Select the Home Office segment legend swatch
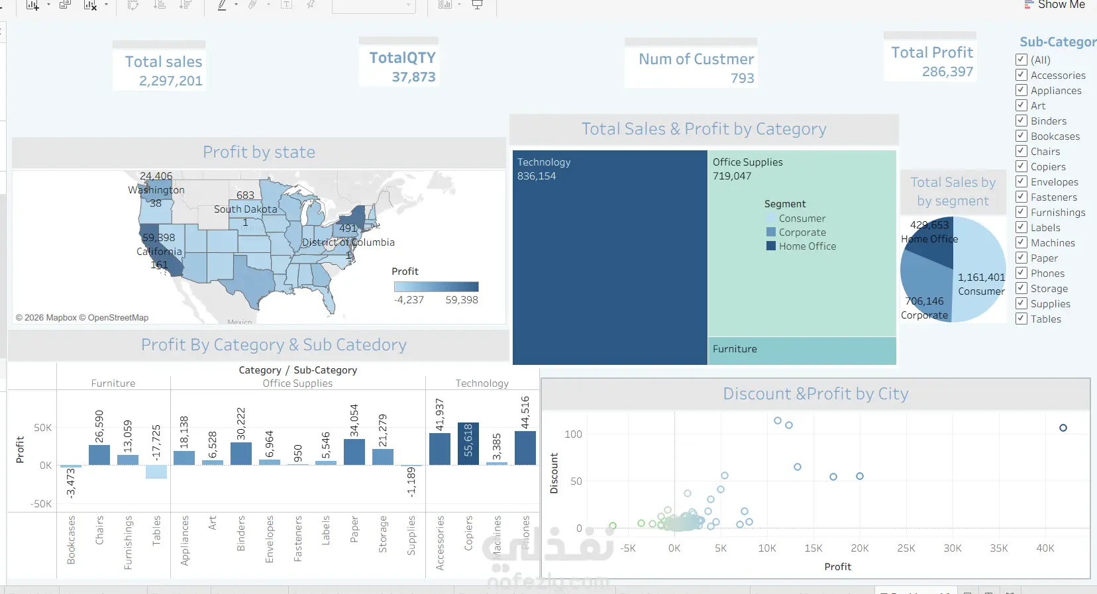Viewport: 1097px width, 594px height. (x=771, y=246)
